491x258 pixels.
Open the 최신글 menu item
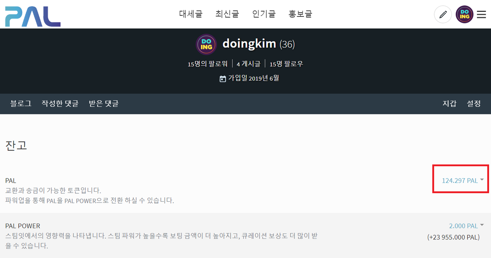[227, 14]
